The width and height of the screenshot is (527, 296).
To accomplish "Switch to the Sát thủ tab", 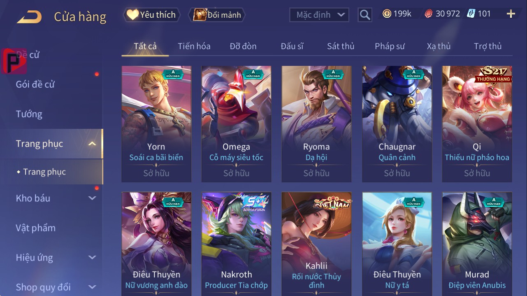I will (341, 46).
